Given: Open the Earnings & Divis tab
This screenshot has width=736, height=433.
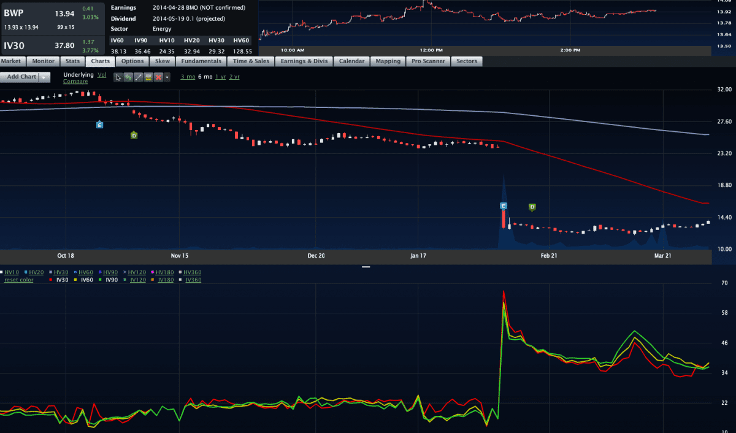Looking at the screenshot, I should [x=304, y=61].
